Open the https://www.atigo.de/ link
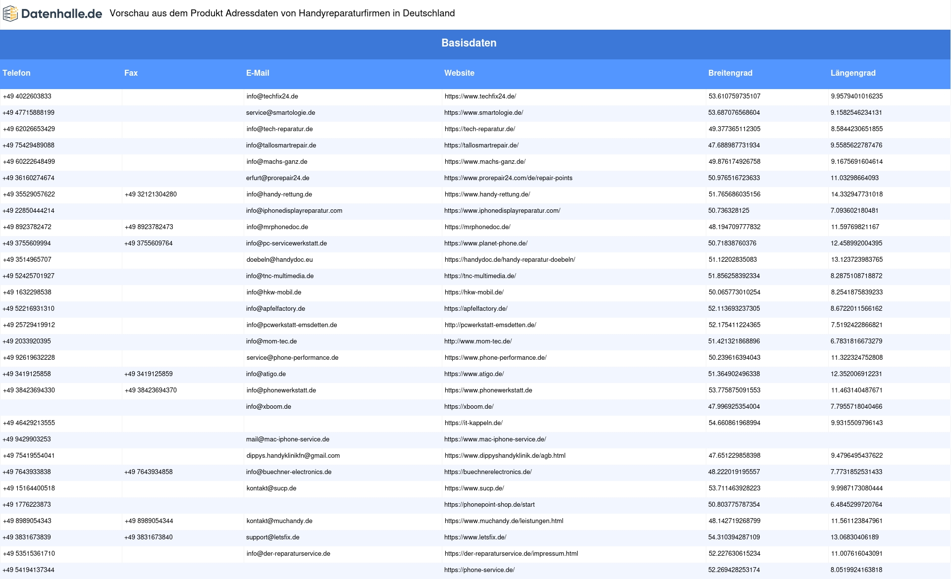 (474, 374)
